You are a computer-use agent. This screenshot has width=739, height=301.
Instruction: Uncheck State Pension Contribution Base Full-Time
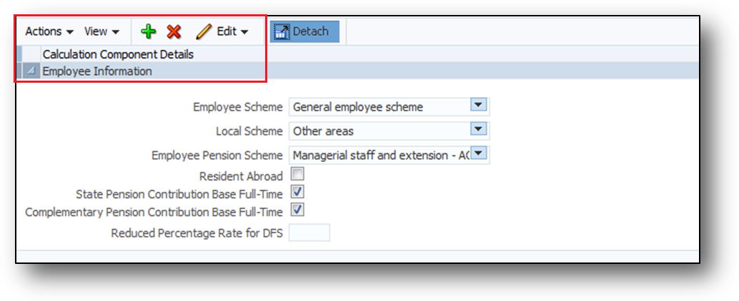point(297,193)
